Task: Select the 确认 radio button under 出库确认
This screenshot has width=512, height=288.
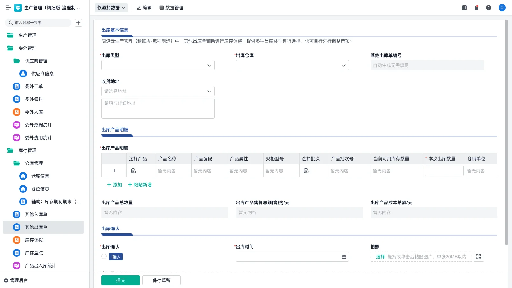Action: 104,256
